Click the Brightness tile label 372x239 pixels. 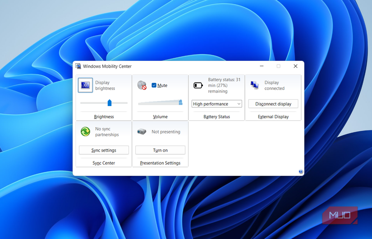(x=104, y=116)
